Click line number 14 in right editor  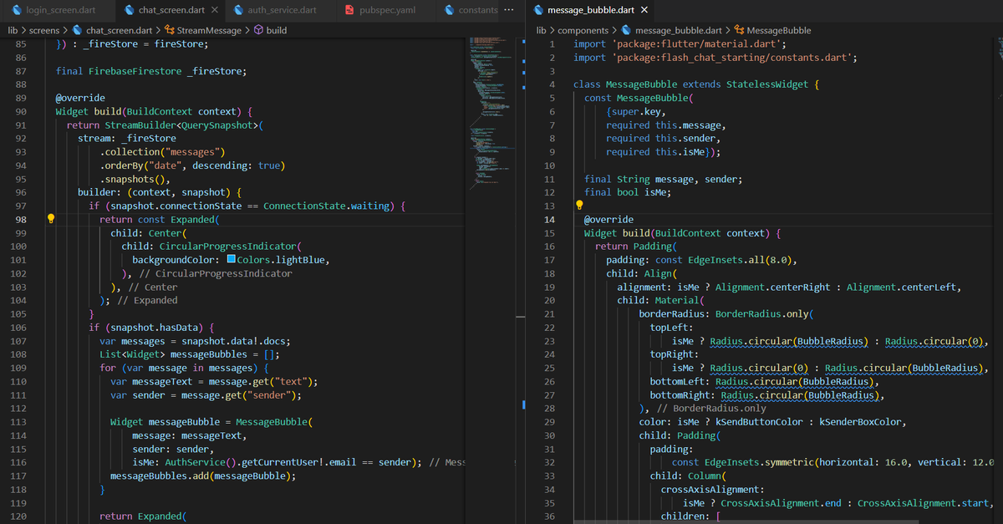(x=549, y=219)
